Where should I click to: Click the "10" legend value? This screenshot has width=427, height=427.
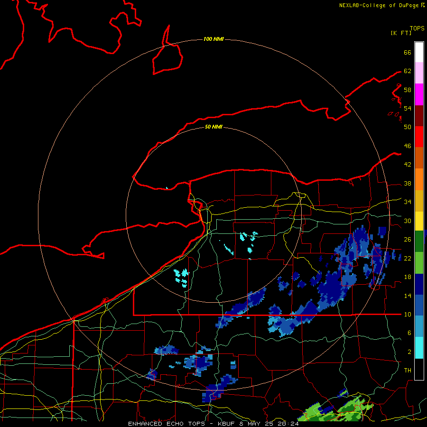[x=408, y=315]
